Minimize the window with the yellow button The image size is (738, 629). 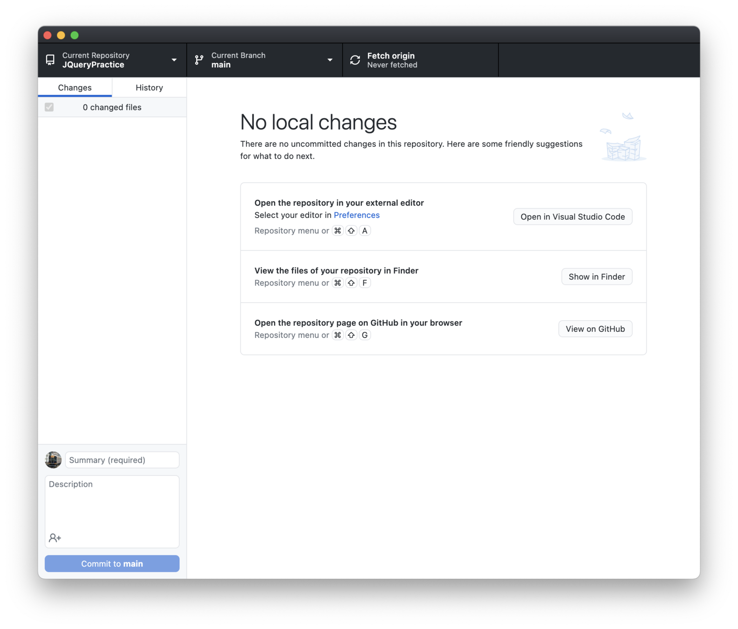click(x=61, y=35)
